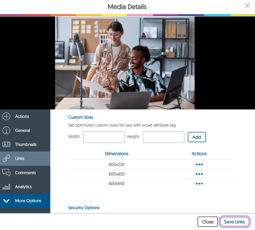The height and width of the screenshot is (230, 255).
Task: Click the media preview image
Action: click(x=125, y=63)
